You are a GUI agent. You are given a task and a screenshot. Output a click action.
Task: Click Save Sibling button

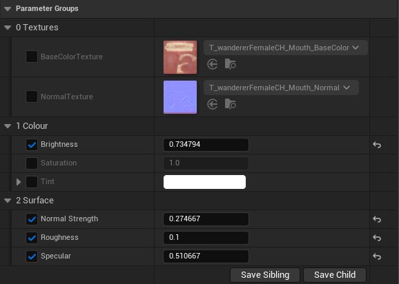point(265,275)
